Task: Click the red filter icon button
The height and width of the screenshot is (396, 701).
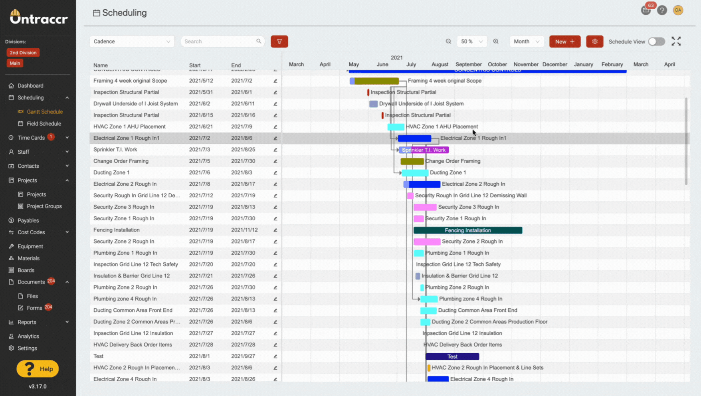Action: pos(279,42)
